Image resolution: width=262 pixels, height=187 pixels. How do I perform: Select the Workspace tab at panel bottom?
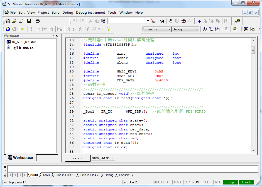tap(21, 157)
